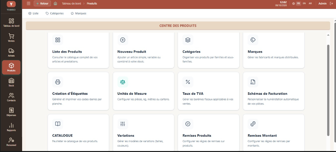Open Remises Produits card title
336x152 pixels.
pyautogui.click(x=197, y=136)
